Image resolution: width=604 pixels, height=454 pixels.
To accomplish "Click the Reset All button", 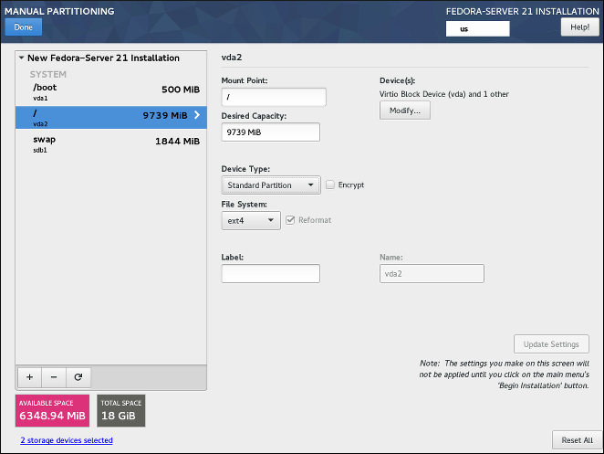I will 577,440.
